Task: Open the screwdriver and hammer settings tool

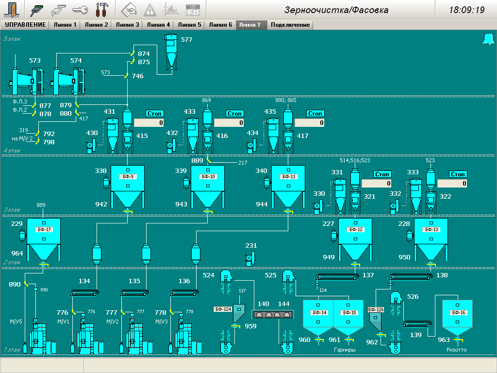Action: pos(102,10)
